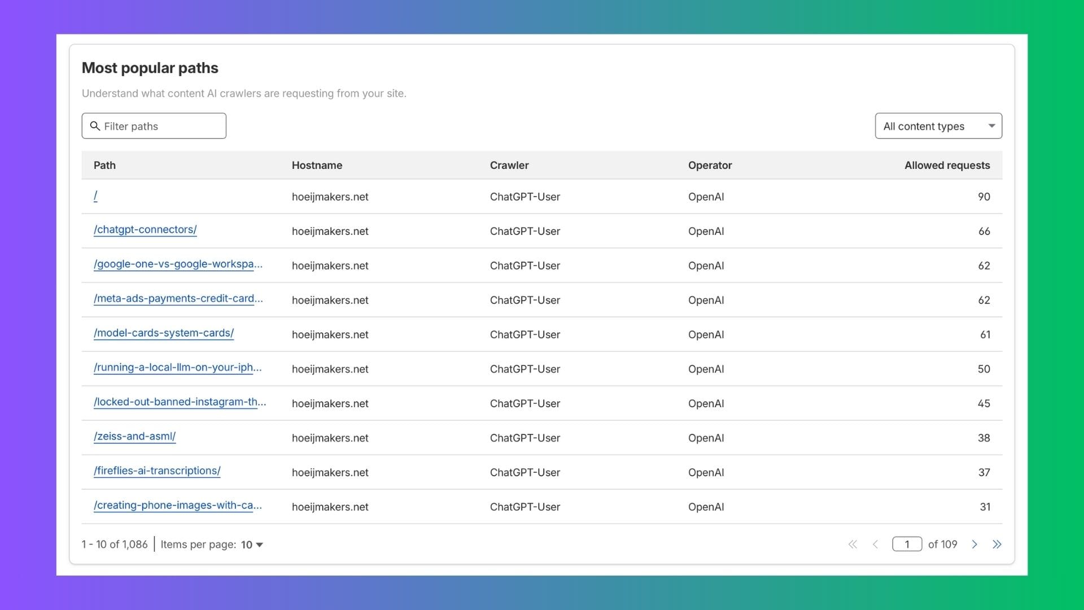Click the caret beside items per page

[259, 544]
